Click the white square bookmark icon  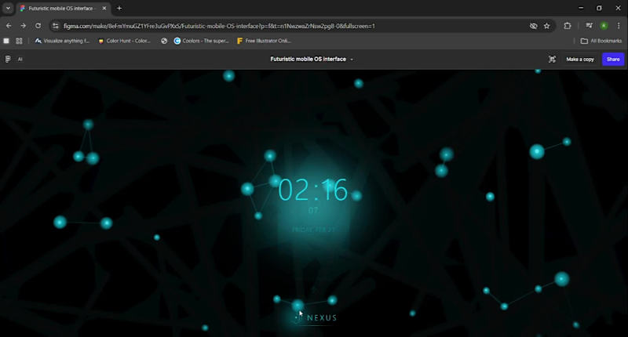pyautogui.click(x=6, y=41)
